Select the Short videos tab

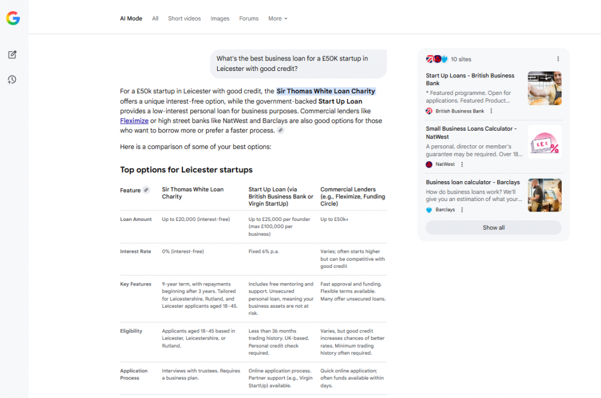pyautogui.click(x=184, y=18)
